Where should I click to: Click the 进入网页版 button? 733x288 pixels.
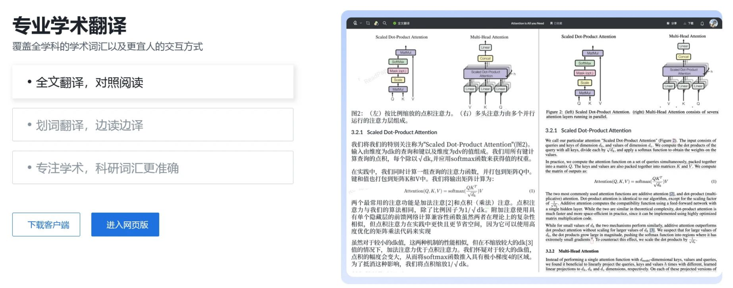click(125, 225)
